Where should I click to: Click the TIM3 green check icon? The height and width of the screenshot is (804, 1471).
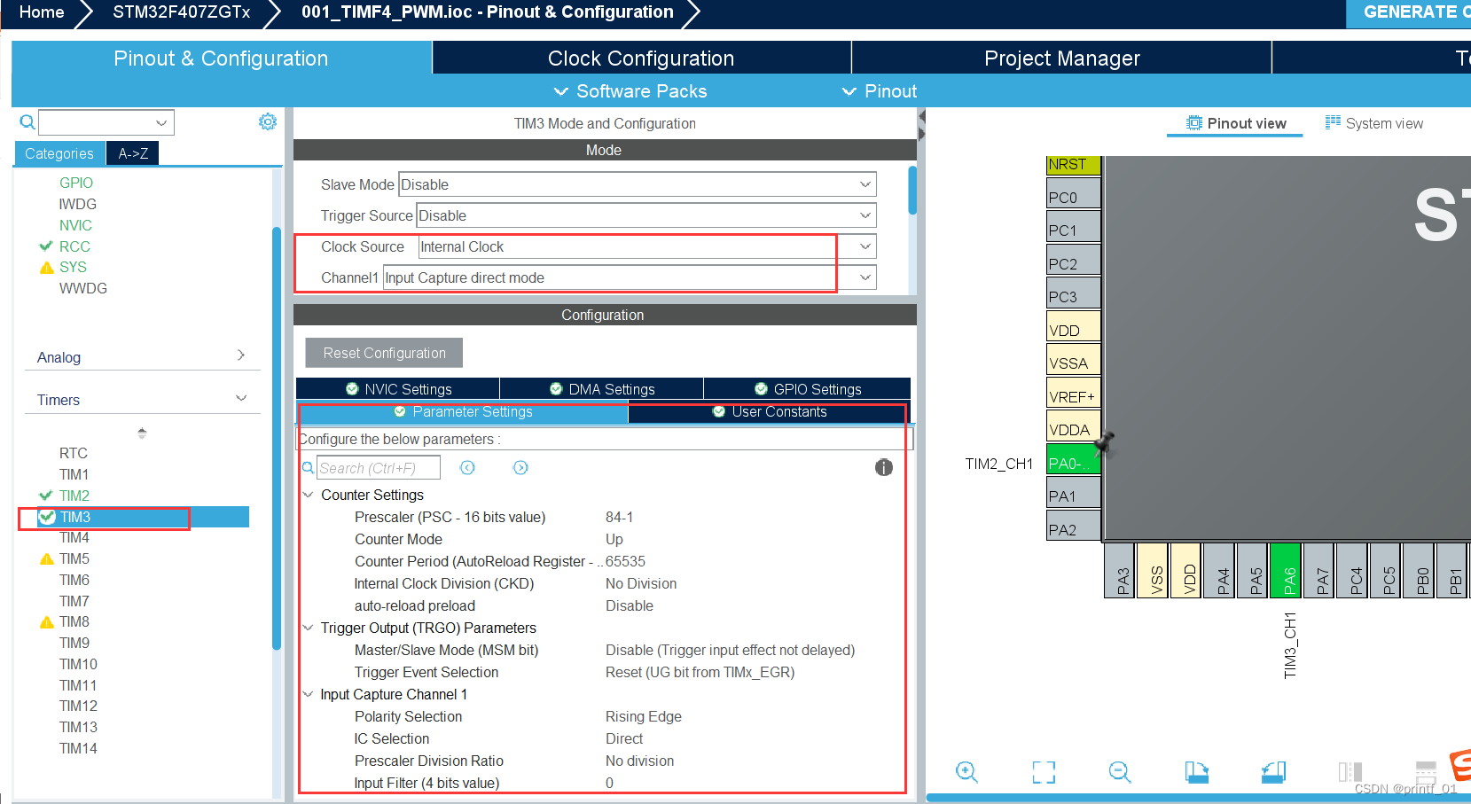pos(47,517)
